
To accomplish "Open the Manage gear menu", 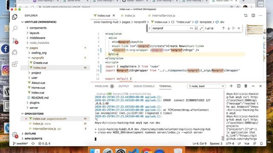I will tap(15, 135).
